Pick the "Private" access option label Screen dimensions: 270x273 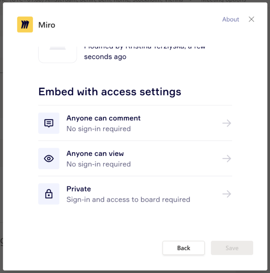[x=79, y=189]
